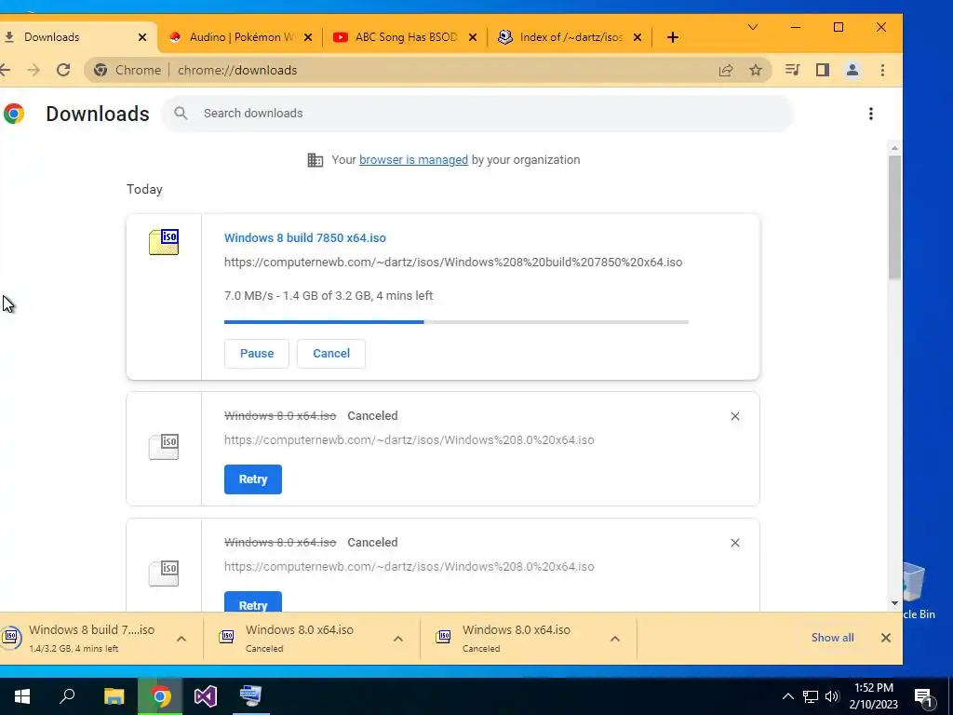Bookmark this tab with the star icon

click(x=756, y=71)
